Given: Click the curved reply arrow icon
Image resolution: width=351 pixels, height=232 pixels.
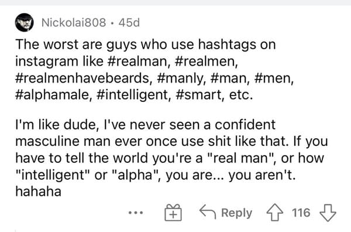Looking at the screenshot, I should tap(208, 211).
